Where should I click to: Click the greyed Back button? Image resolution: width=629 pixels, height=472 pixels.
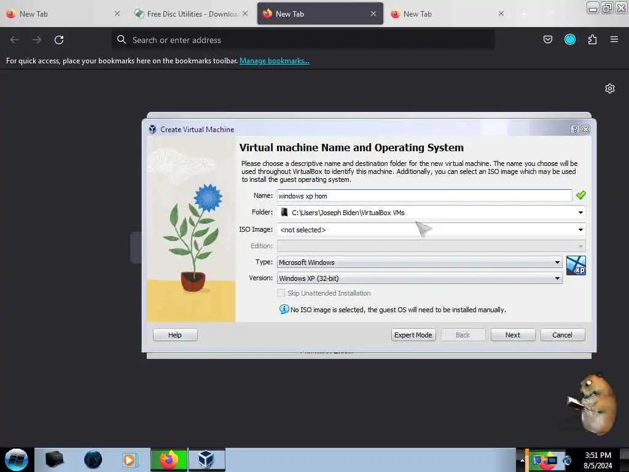(x=463, y=335)
